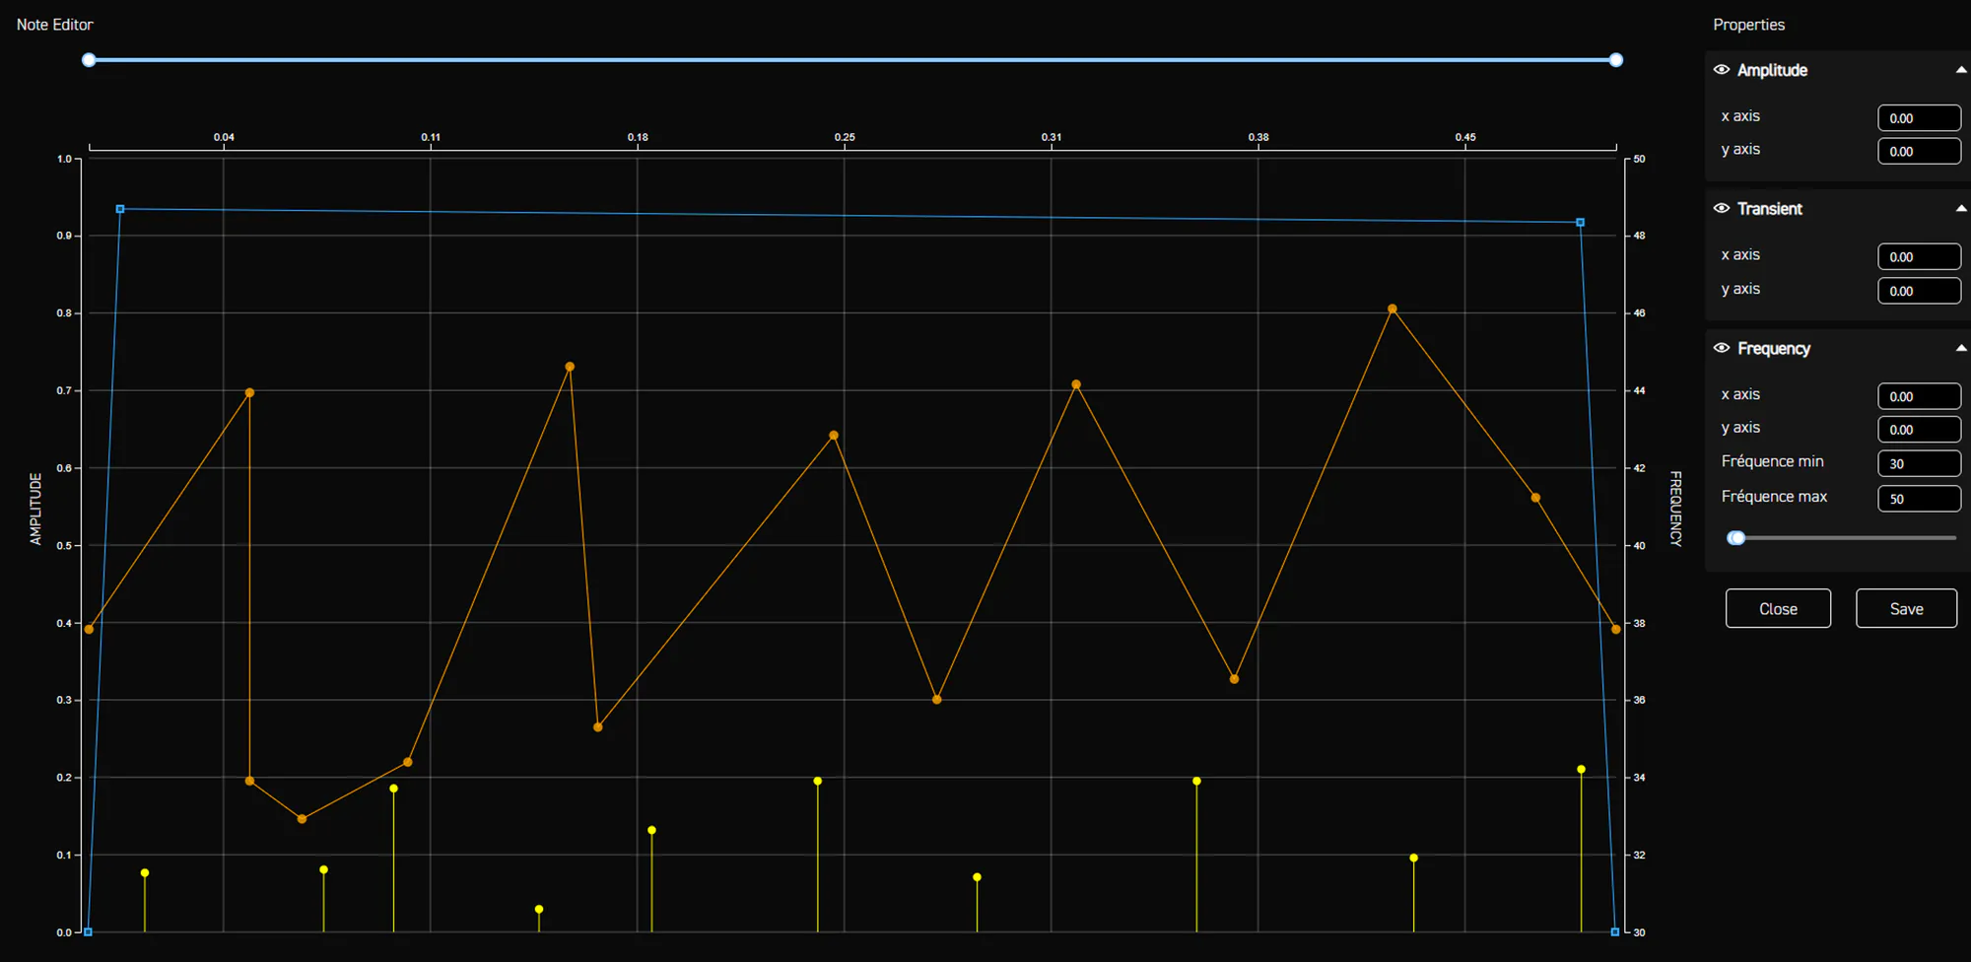Image resolution: width=1971 pixels, height=962 pixels.
Task: Click the Frequency y axis input field
Action: point(1919,430)
